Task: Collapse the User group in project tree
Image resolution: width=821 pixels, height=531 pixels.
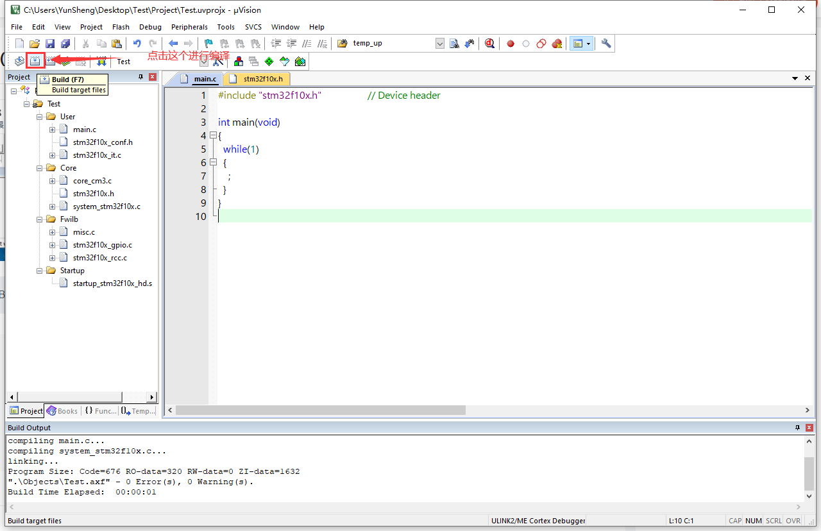Action: [40, 117]
